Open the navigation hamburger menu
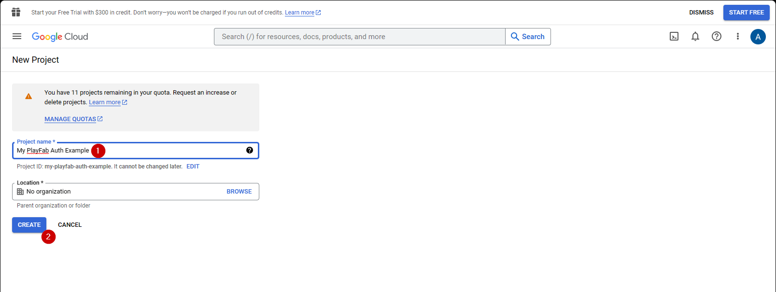 [17, 36]
